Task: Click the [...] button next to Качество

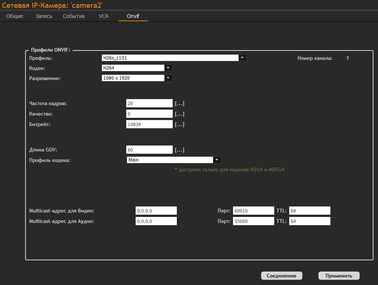Action: [180, 114]
